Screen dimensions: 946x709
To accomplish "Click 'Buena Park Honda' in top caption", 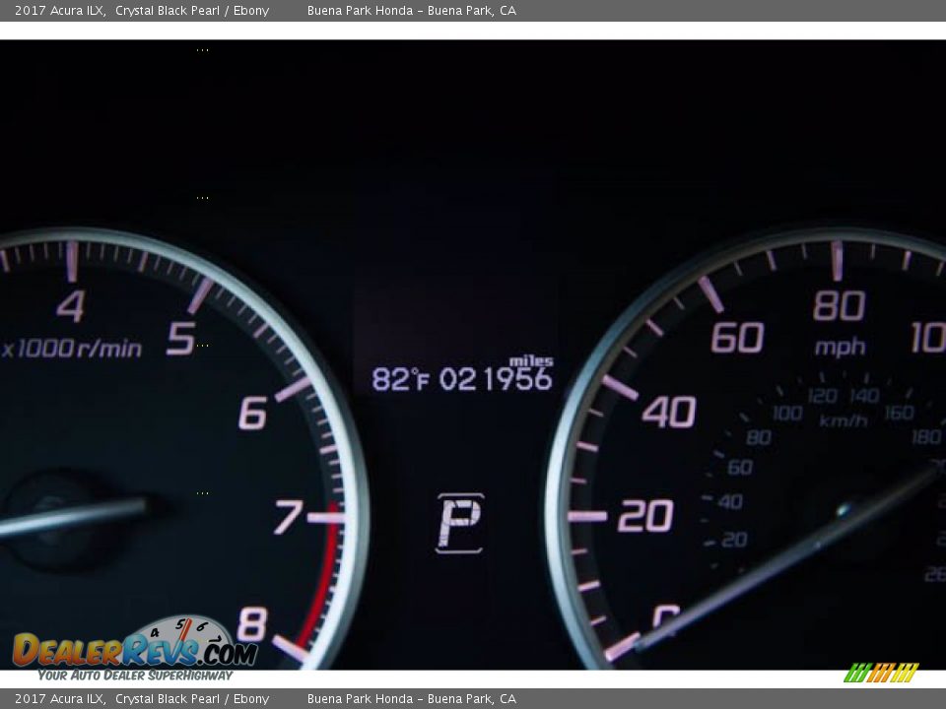I will point(360,11).
